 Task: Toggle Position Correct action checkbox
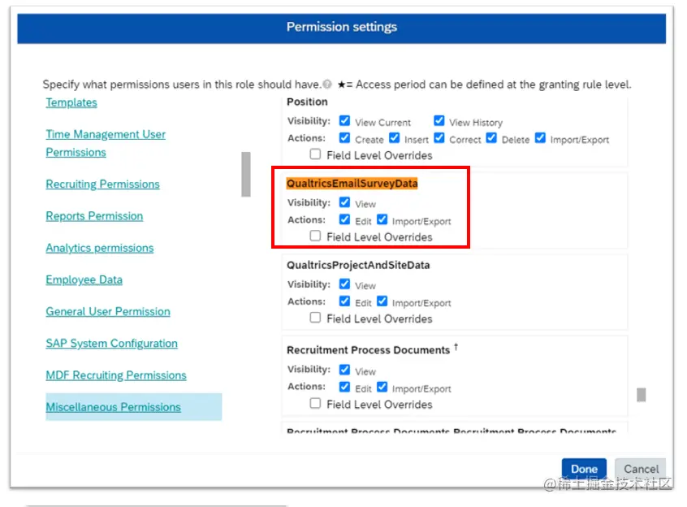439,138
